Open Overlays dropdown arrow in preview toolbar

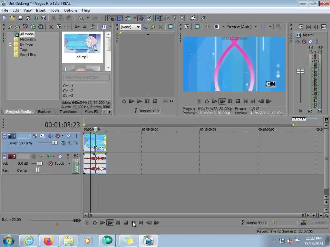tap(270, 27)
